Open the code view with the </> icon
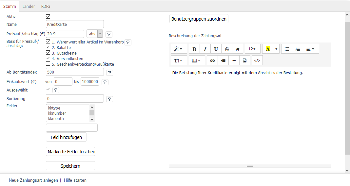The width and height of the screenshot is (350, 186). (x=257, y=60)
